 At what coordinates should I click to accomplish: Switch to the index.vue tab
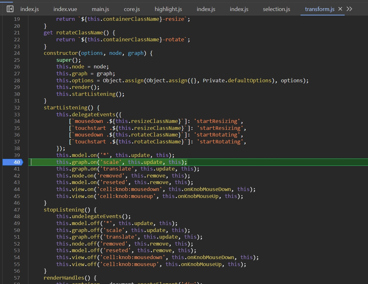pos(65,9)
